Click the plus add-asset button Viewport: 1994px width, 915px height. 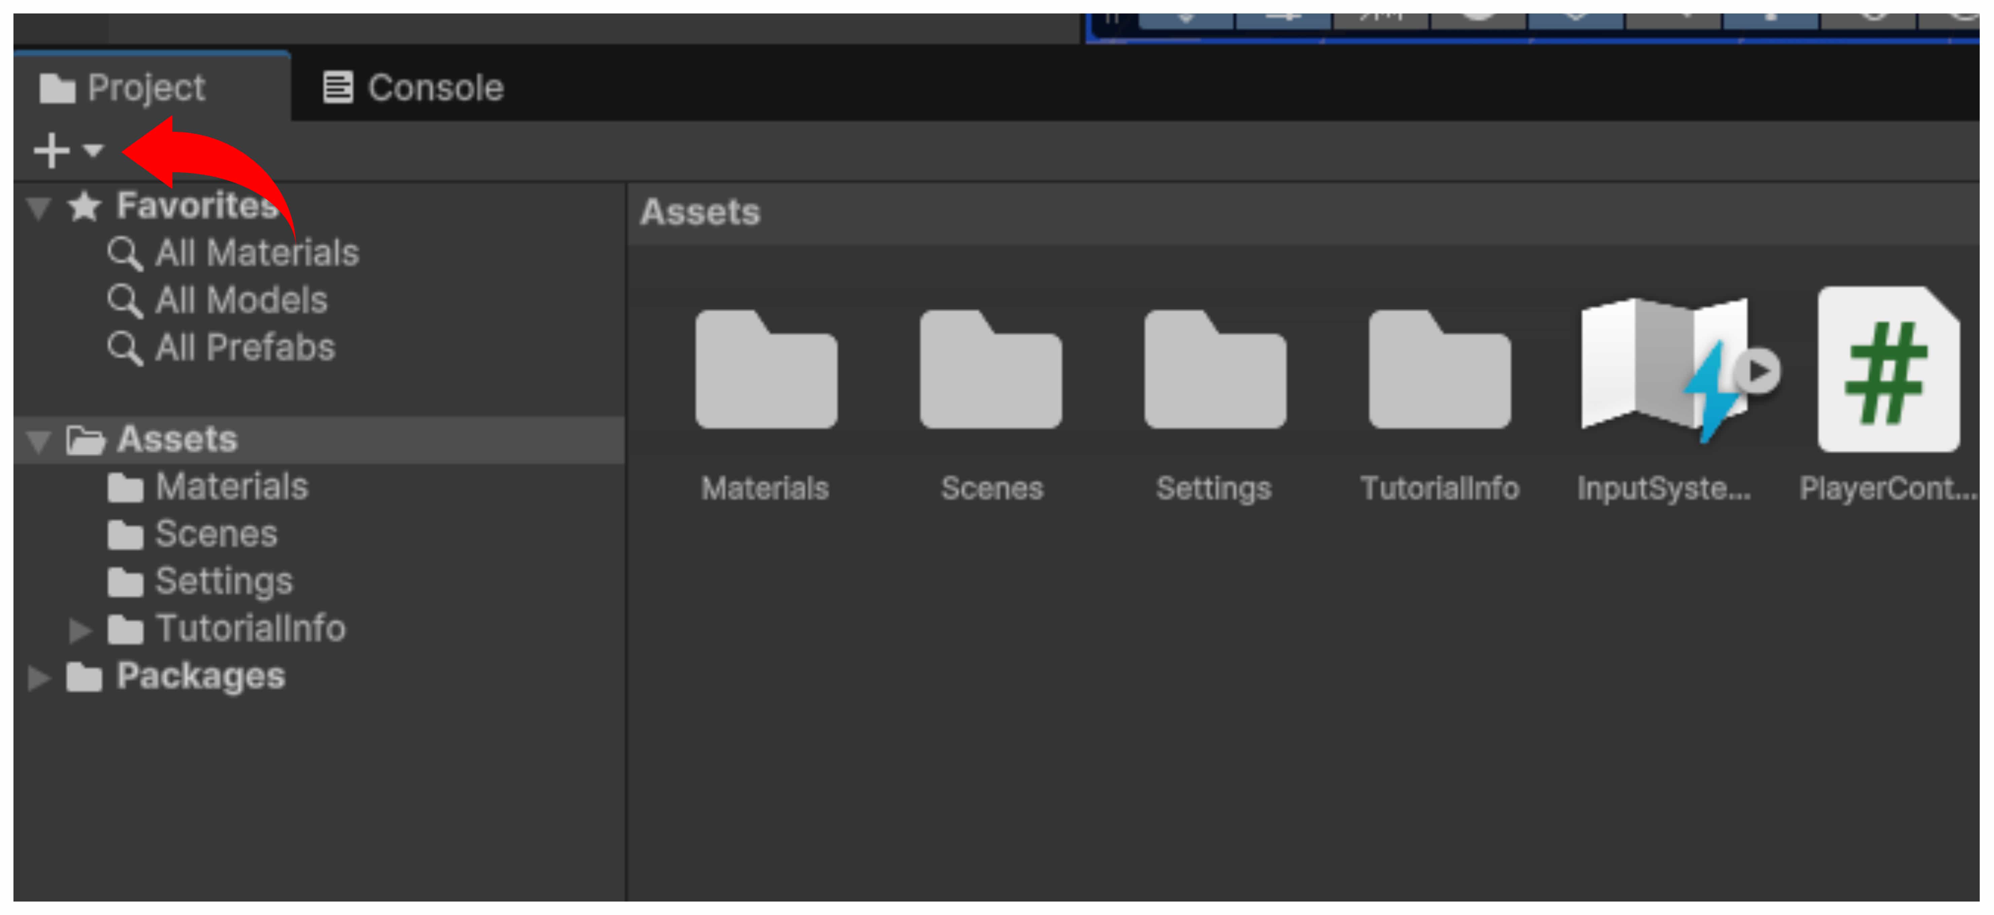point(51,150)
